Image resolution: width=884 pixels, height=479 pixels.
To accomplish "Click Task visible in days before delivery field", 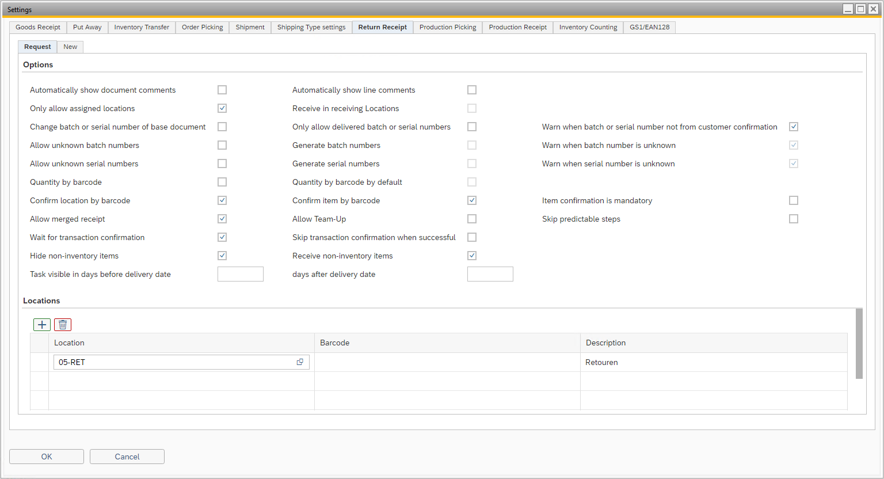I will click(x=241, y=274).
